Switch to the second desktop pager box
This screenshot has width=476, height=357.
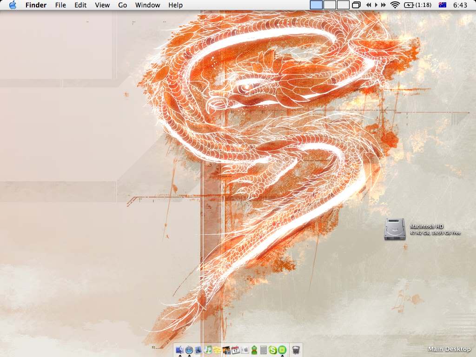click(330, 5)
